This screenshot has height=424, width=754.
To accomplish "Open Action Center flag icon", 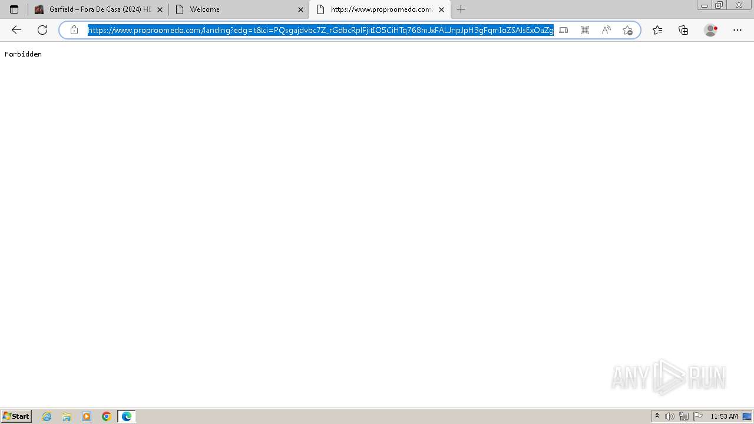I will (x=698, y=416).
